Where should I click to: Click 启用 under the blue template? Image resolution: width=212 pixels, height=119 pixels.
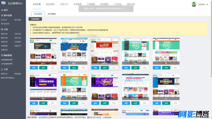coord(74,68)
